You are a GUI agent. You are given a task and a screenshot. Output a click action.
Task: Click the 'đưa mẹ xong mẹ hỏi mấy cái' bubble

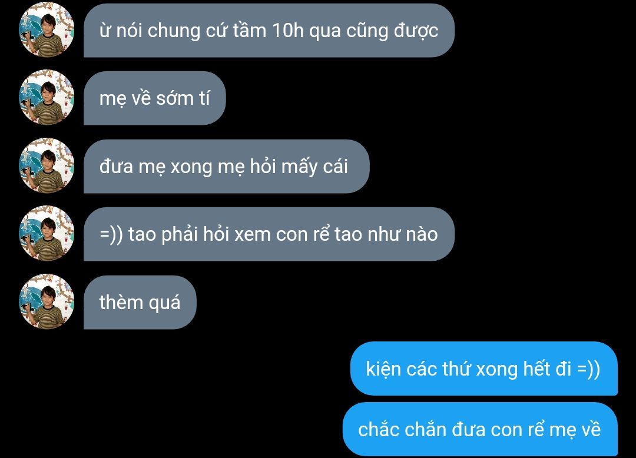pyautogui.click(x=226, y=166)
